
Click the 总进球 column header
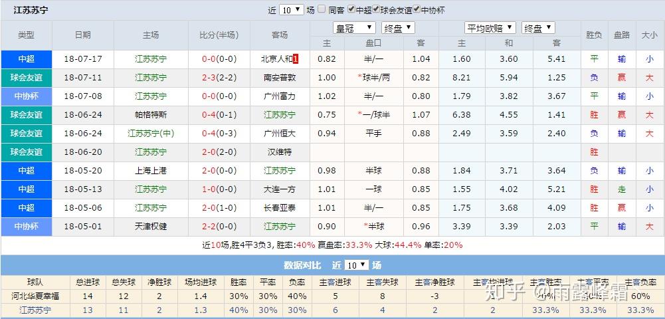[88, 282]
